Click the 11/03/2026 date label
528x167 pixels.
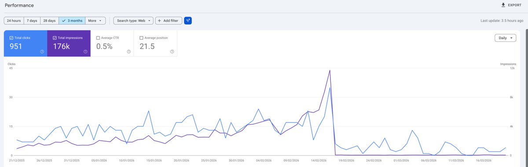(457, 160)
